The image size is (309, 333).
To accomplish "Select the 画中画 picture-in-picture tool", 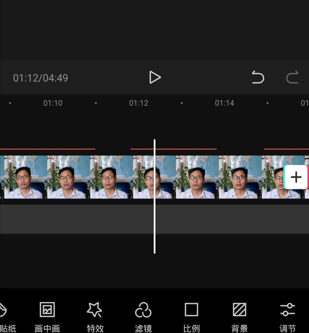I will click(47, 316).
